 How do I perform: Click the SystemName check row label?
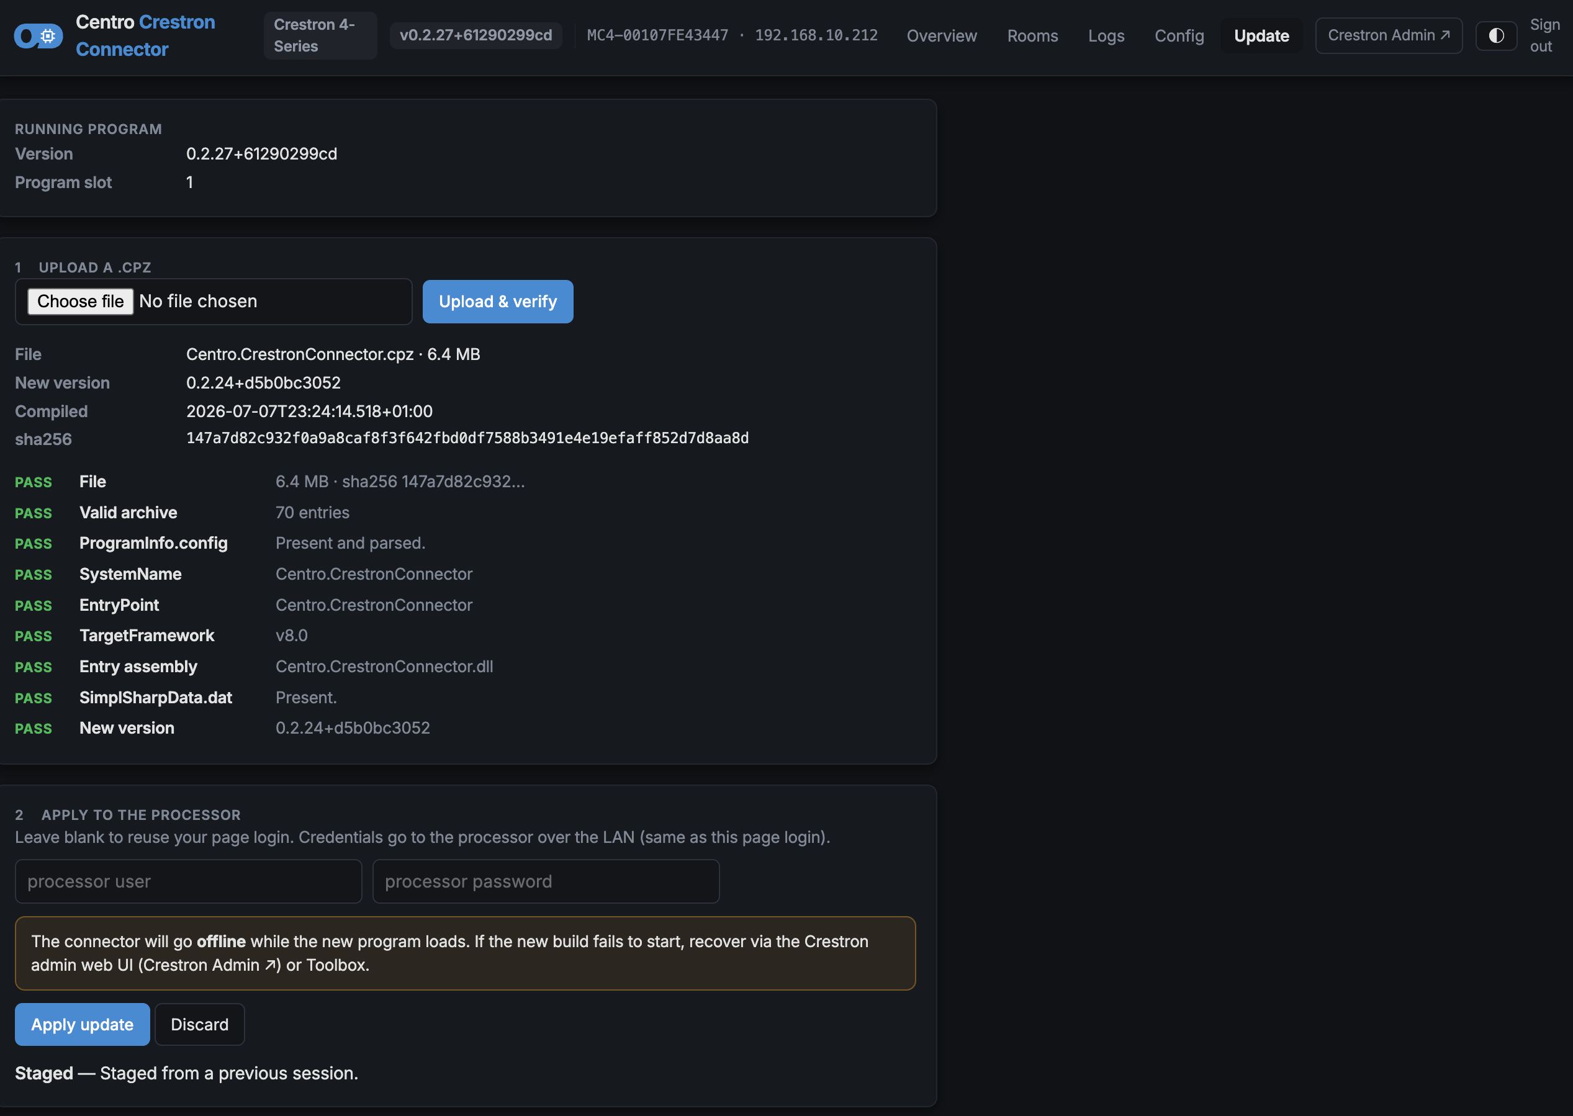(x=130, y=574)
